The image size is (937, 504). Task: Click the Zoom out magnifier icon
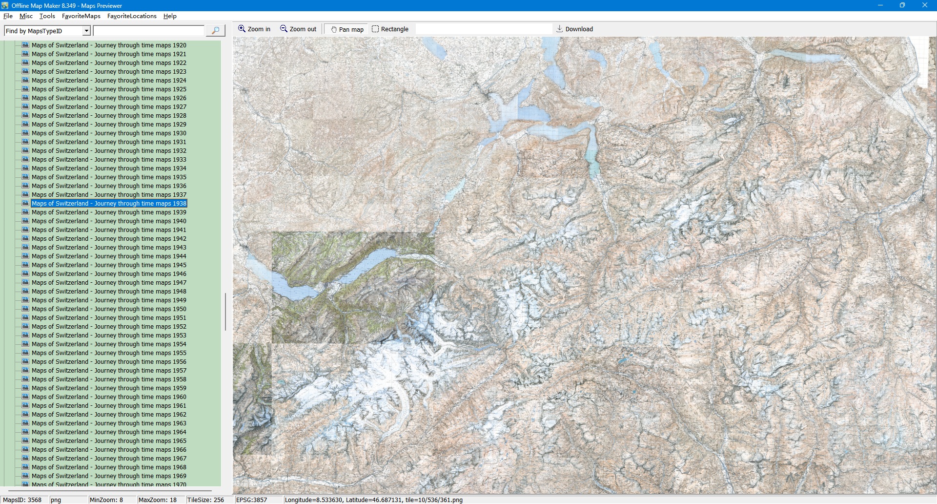tap(284, 29)
